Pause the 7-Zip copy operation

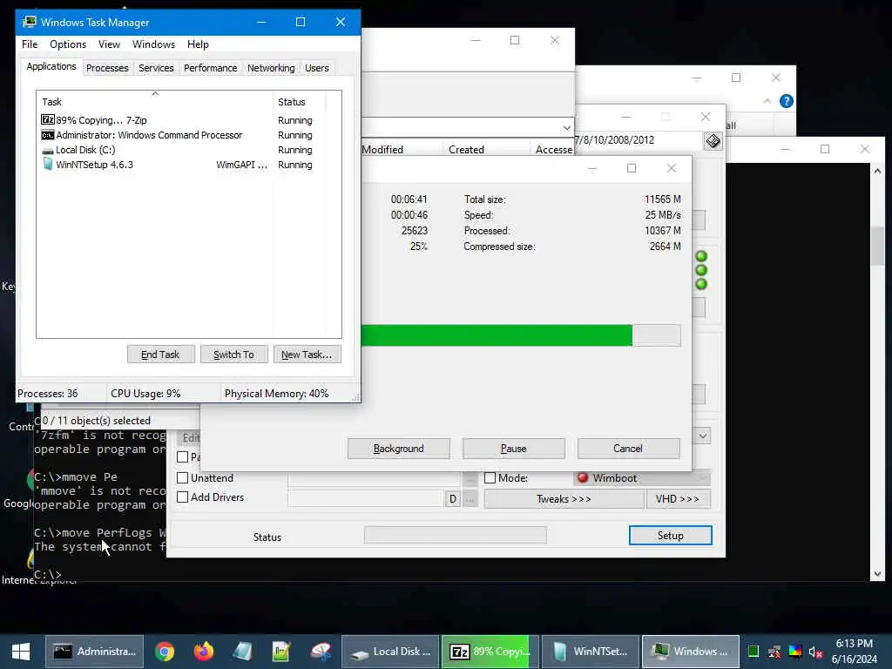(x=514, y=449)
